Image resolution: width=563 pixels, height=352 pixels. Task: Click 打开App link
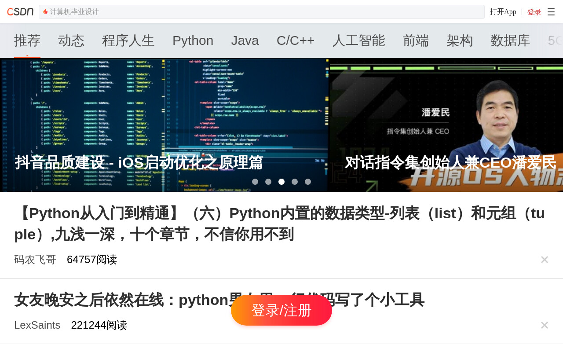(x=503, y=12)
